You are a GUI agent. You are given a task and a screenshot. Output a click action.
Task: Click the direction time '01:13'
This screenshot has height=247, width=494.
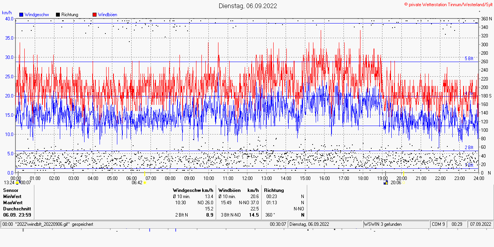click(x=272, y=203)
